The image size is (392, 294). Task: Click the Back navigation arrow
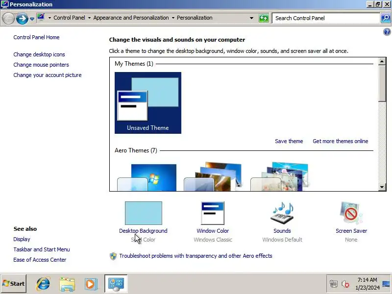pos(8,18)
